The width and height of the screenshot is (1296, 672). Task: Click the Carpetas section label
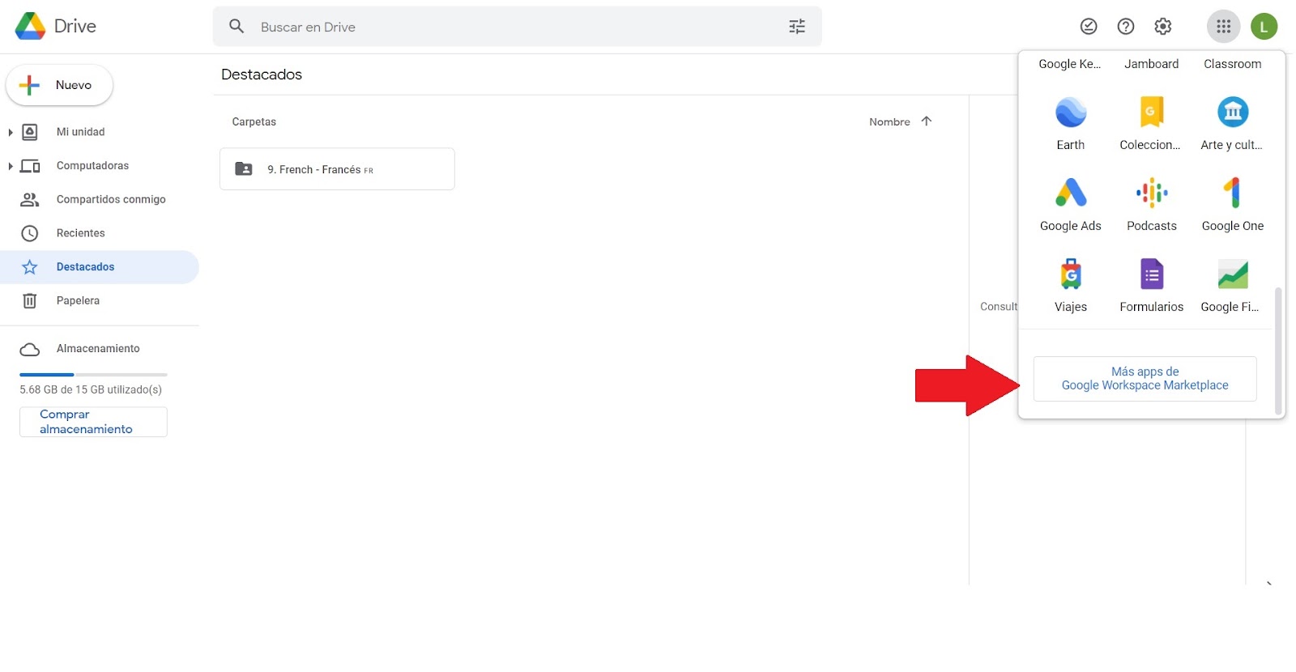pos(254,121)
